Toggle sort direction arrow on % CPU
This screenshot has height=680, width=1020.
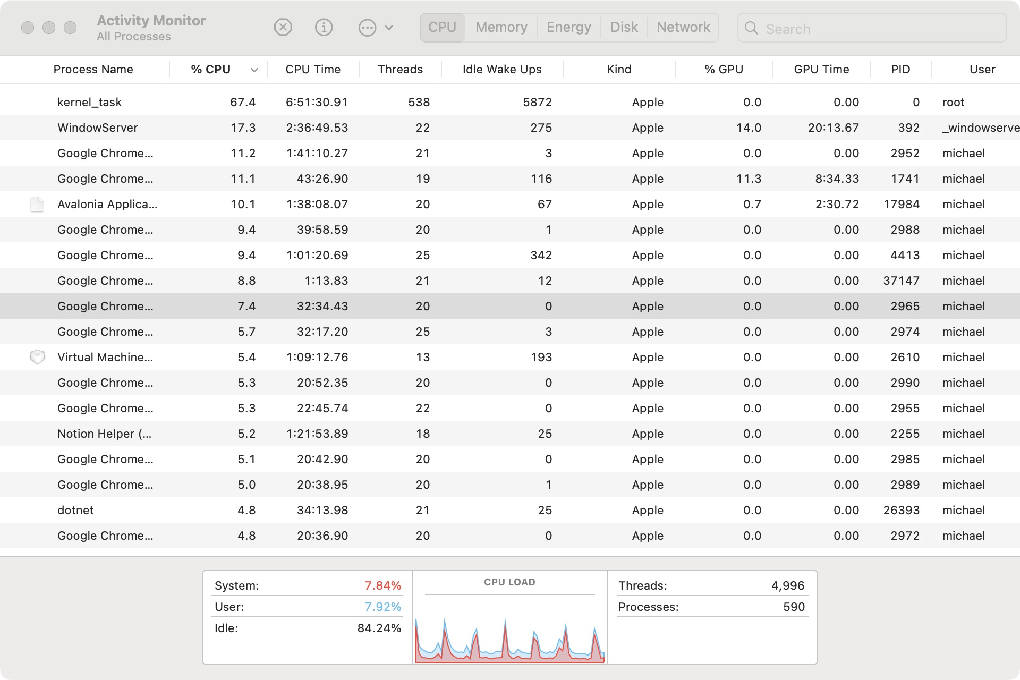click(x=254, y=70)
